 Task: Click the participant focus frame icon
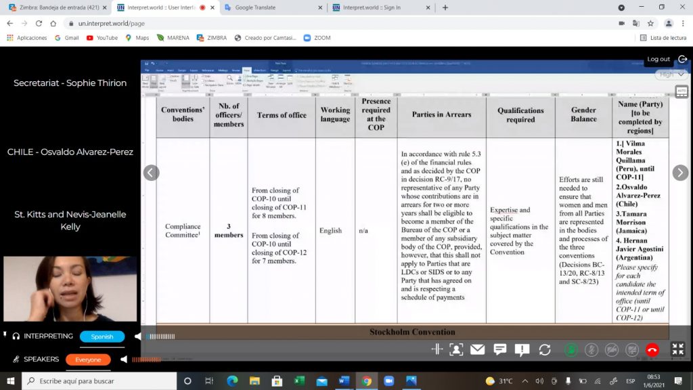tap(456, 349)
